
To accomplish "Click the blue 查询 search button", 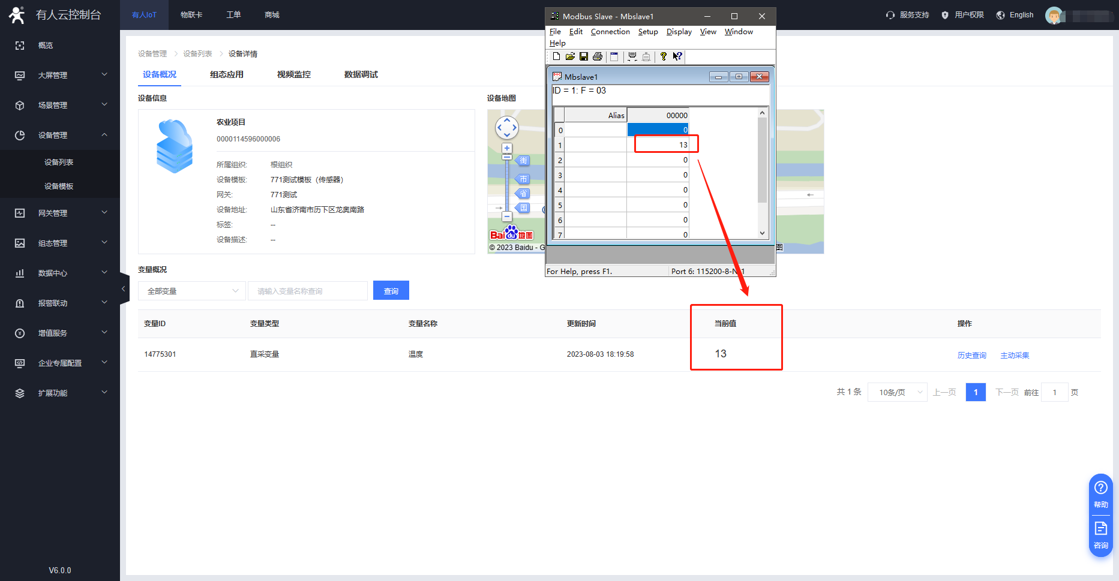I will [391, 291].
